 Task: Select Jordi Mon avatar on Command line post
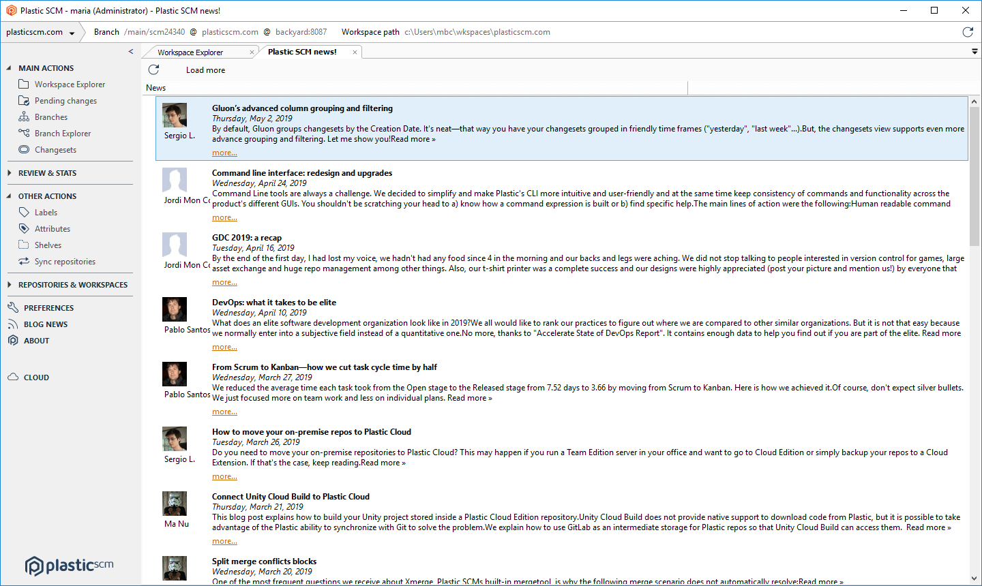click(x=175, y=181)
